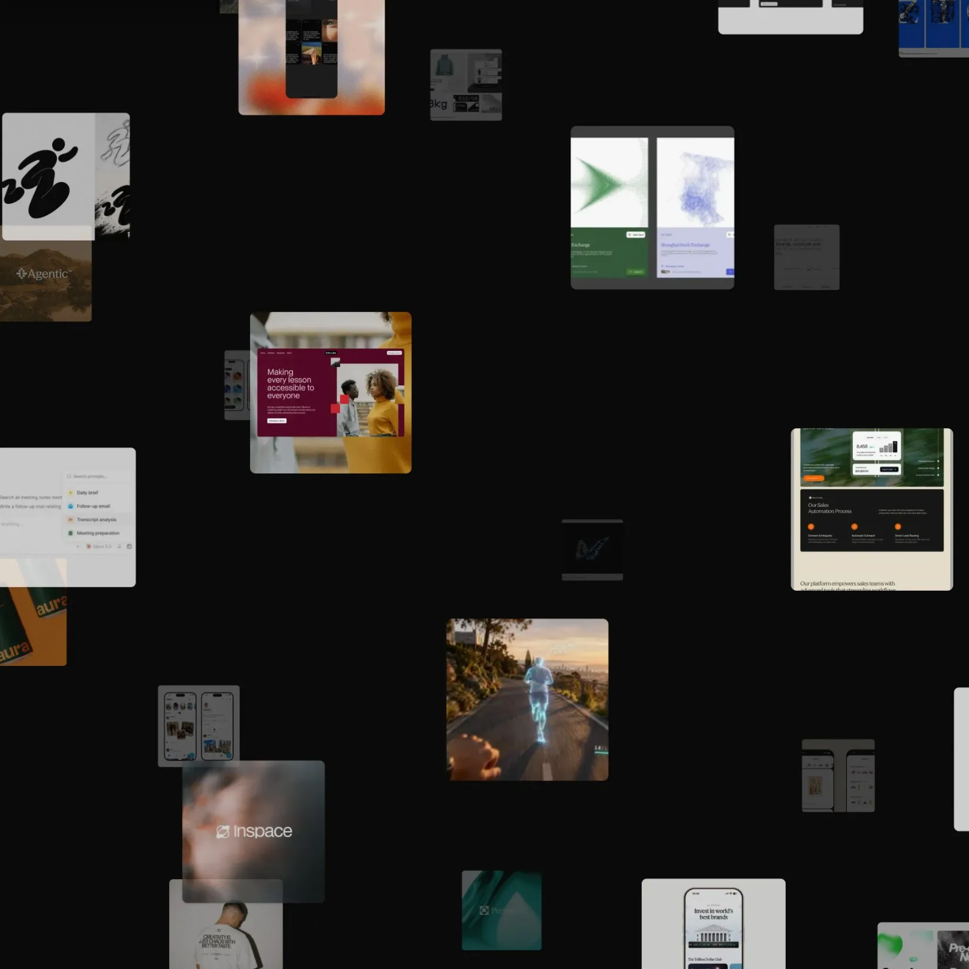Click 'Follow-up email' in the prompts card
The height and width of the screenshot is (969, 969).
[x=93, y=506]
